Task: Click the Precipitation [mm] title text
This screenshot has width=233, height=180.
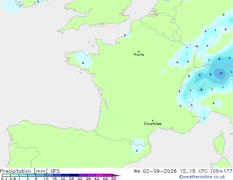Action: pyautogui.click(x=24, y=171)
